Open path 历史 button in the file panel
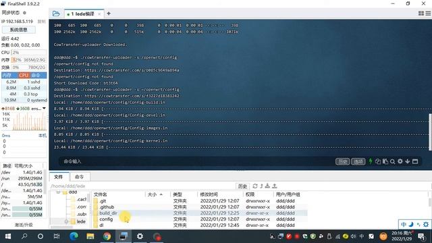The width and height of the screenshot is (432, 243). tap(242, 186)
